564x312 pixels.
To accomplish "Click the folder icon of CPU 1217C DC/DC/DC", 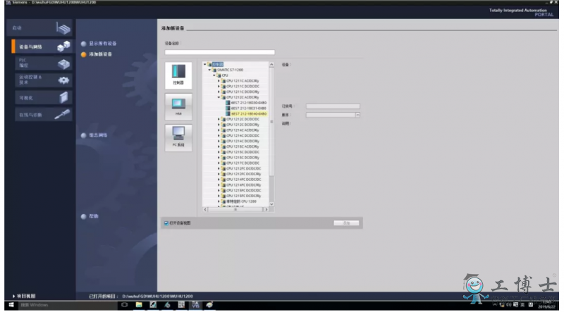I will [x=223, y=163].
